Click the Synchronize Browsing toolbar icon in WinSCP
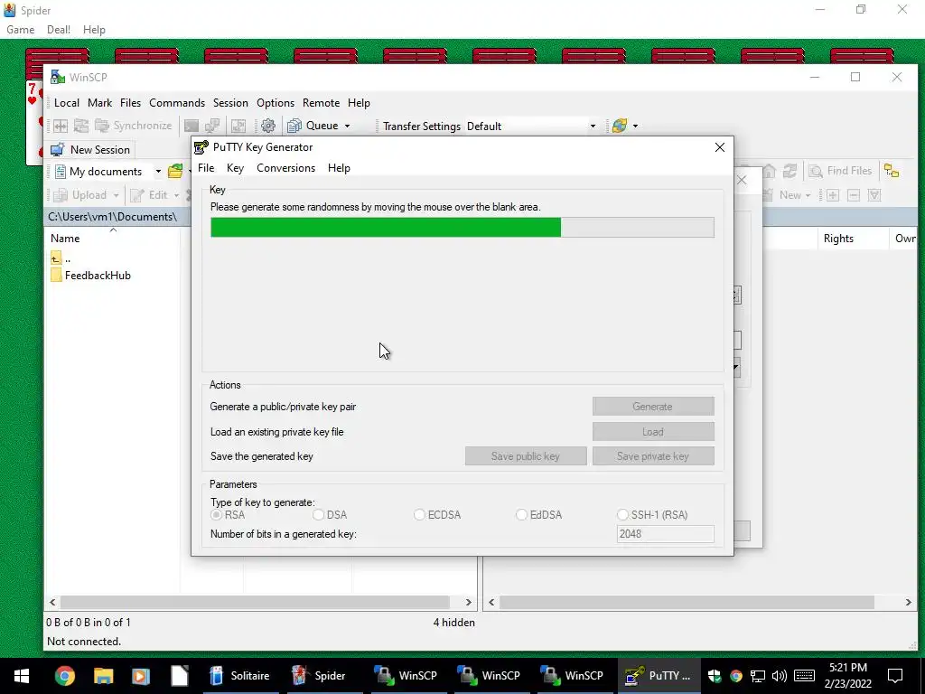This screenshot has height=694, width=925. (x=81, y=126)
